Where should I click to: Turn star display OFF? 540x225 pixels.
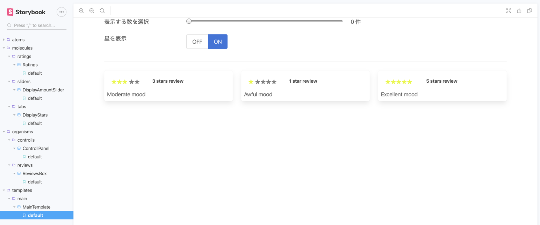[x=197, y=42]
